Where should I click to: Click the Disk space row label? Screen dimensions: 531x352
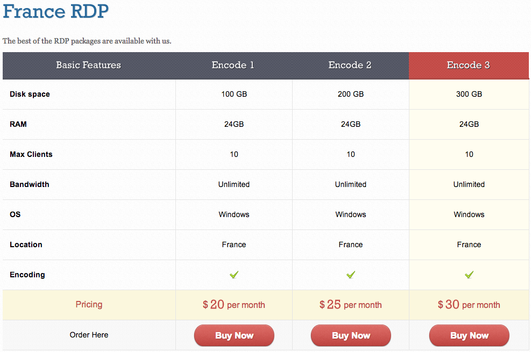point(30,95)
